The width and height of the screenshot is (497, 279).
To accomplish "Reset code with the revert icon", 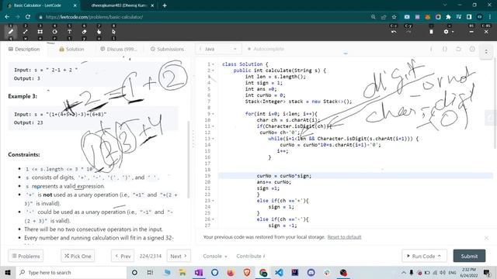I will tap(458, 49).
